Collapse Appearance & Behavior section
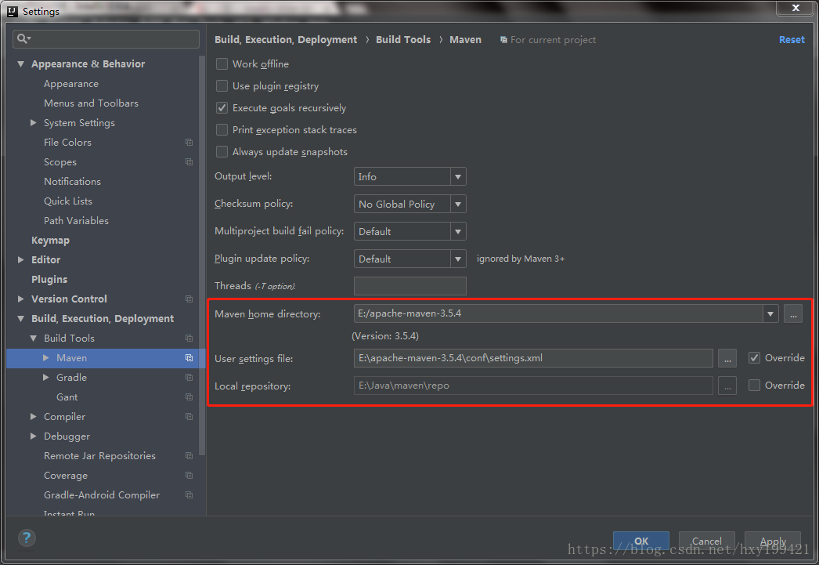This screenshot has width=819, height=565. [21, 63]
